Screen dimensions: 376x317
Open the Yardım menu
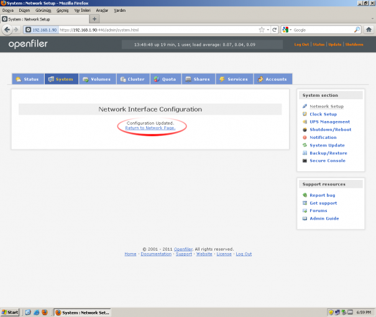pyautogui.click(x=120, y=11)
